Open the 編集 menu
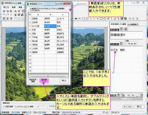This screenshot has height=115, width=148. click(20, 7)
